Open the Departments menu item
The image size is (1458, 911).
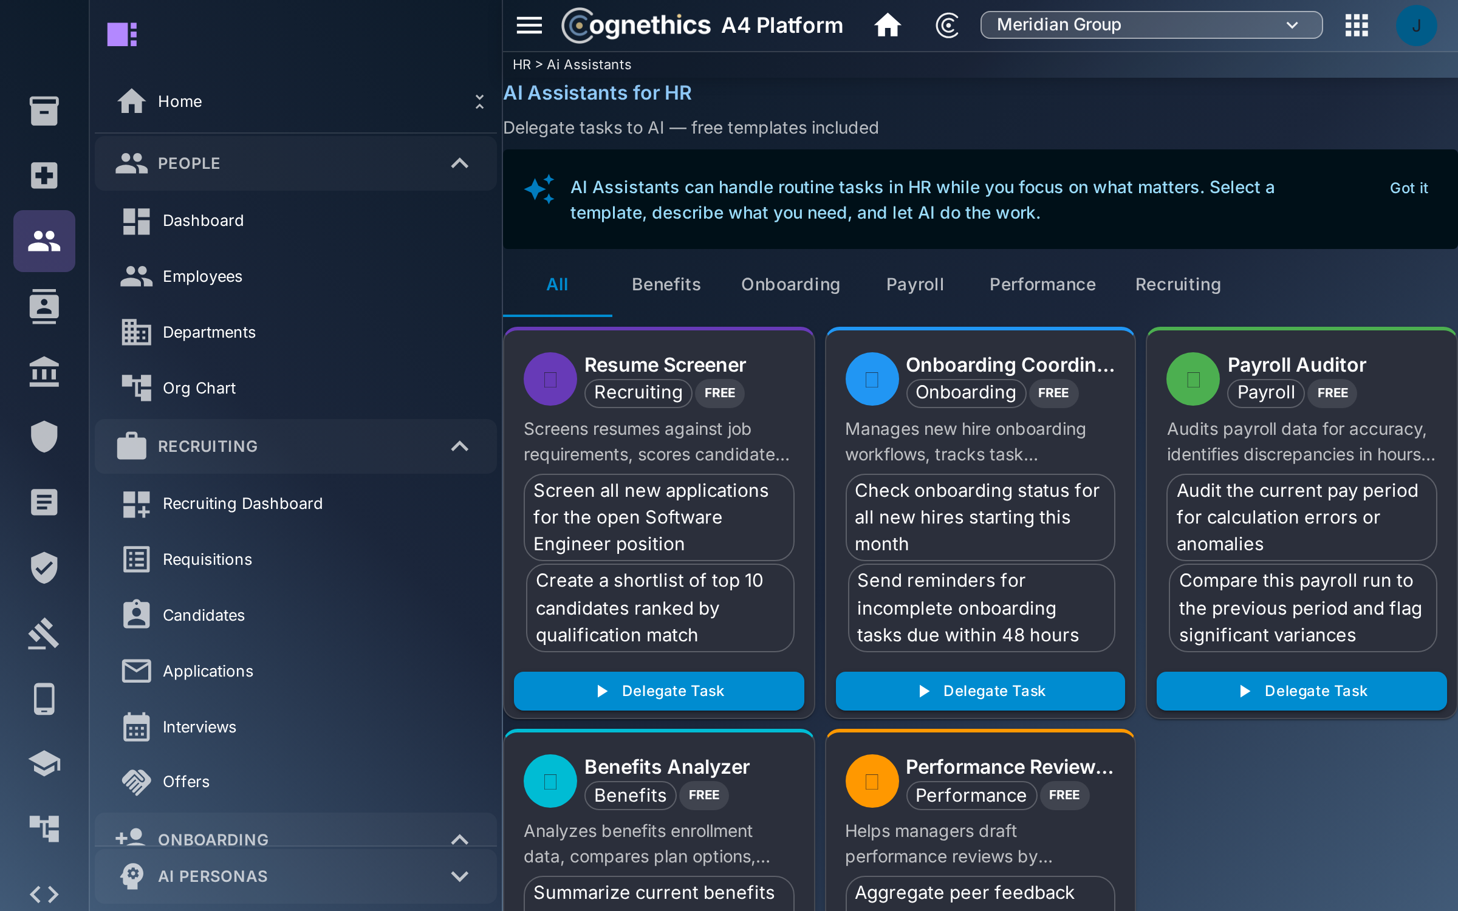296,332
